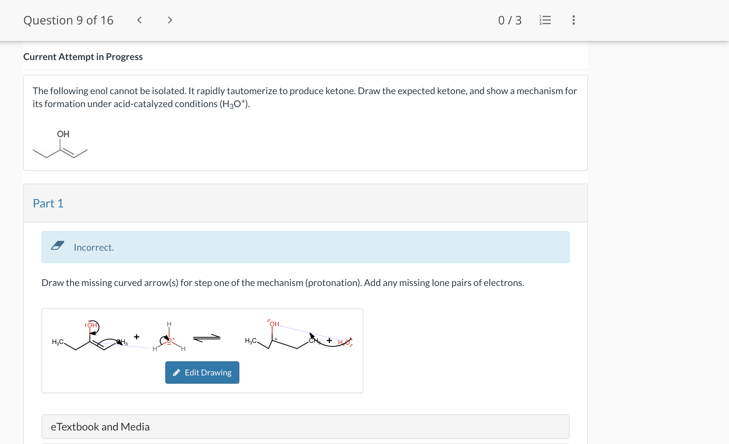
Task: Click the enol structure image in the question
Action: point(60,146)
